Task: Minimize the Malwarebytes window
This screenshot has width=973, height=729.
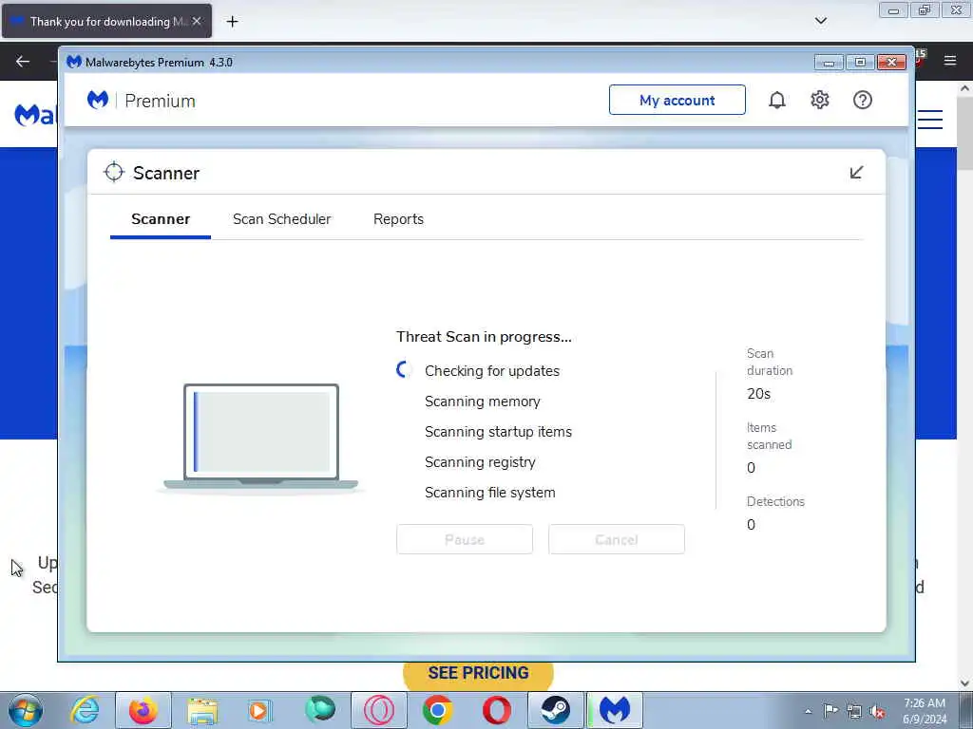Action: (x=829, y=62)
